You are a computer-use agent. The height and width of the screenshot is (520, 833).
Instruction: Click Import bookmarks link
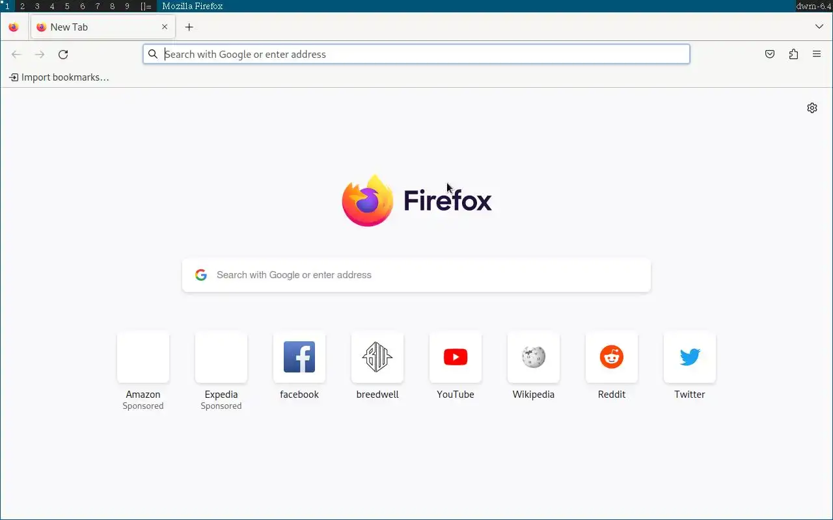(59, 77)
